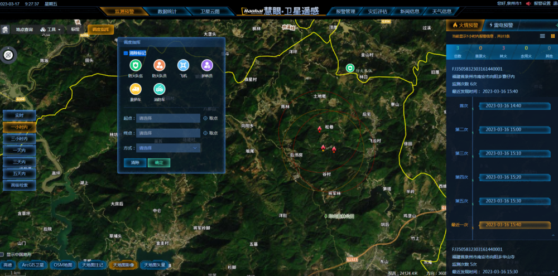Switch to list view in alarm panel
This screenshot has width=558, height=276.
pyautogui.click(x=542, y=36)
